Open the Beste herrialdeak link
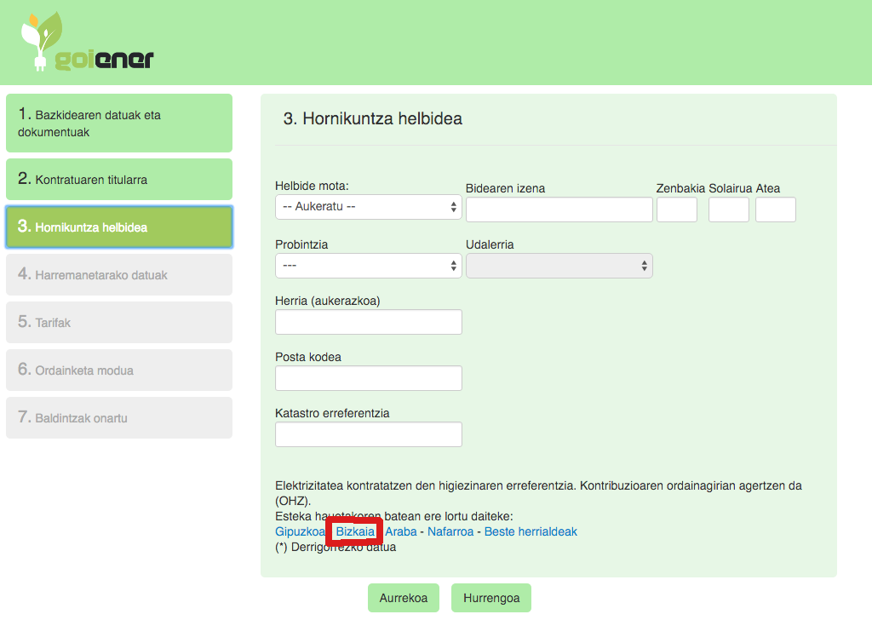872x620 pixels. (531, 531)
